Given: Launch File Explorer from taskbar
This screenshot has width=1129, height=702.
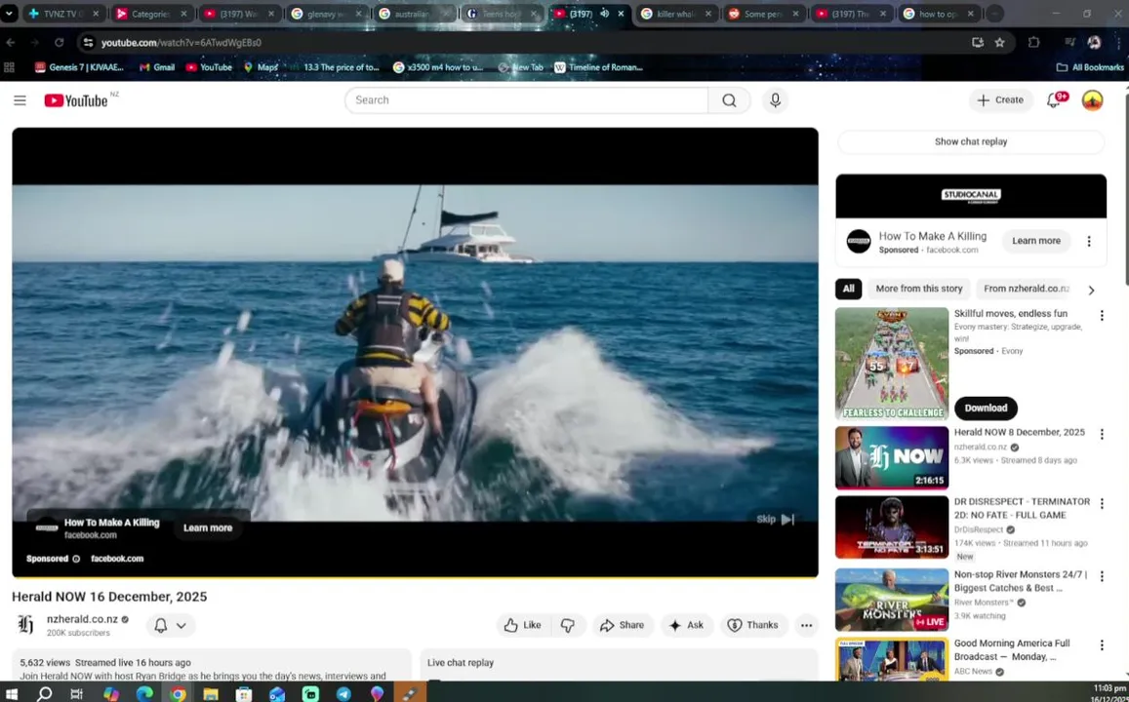Looking at the screenshot, I should pyautogui.click(x=210, y=693).
